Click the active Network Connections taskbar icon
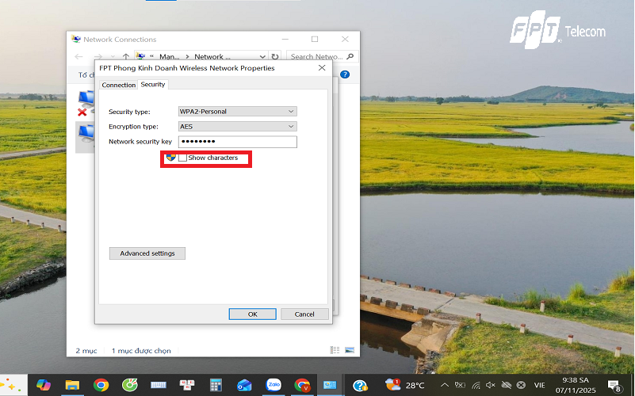The image size is (635, 396). click(x=330, y=385)
